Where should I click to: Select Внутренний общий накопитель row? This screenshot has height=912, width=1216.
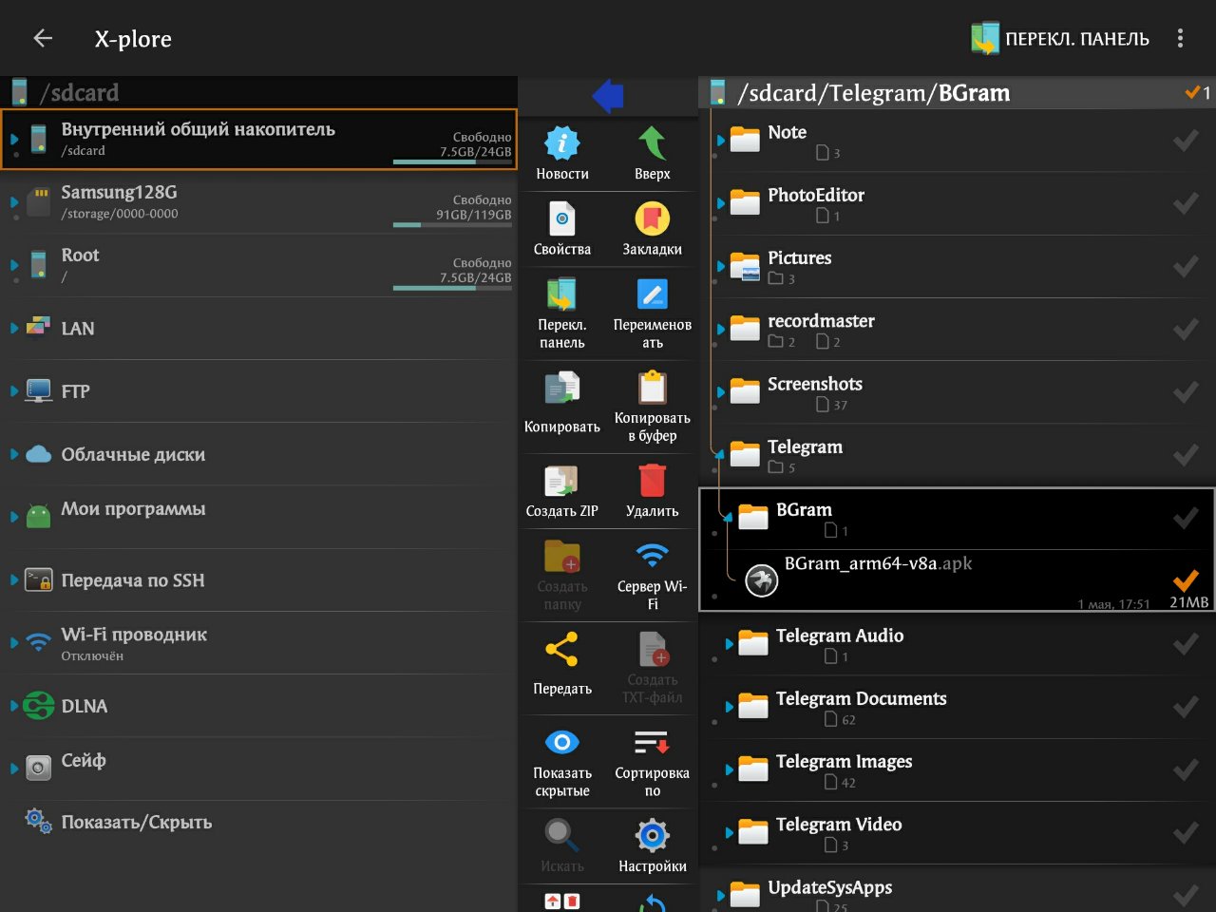coord(258,139)
